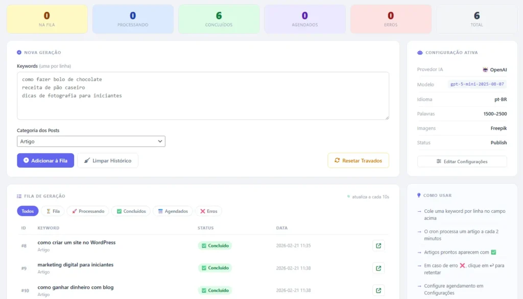Select the Todos filter tab
The height and width of the screenshot is (299, 523).
tap(28, 211)
